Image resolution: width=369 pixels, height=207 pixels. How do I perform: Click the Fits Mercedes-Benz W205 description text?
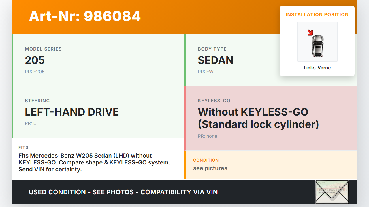pyautogui.click(x=94, y=162)
